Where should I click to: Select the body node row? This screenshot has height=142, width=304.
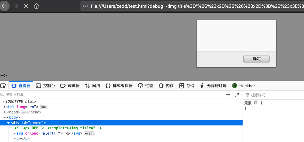(x=14, y=117)
